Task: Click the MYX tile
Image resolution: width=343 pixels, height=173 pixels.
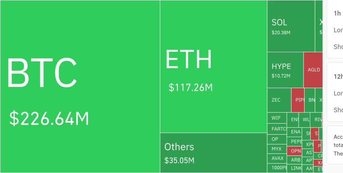Action: click(x=277, y=149)
